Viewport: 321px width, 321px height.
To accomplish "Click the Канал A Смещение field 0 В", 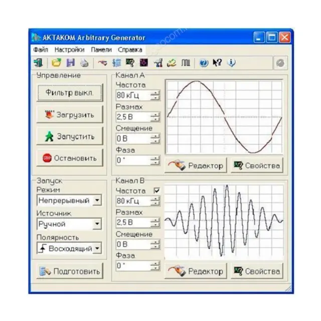I will (x=133, y=139).
